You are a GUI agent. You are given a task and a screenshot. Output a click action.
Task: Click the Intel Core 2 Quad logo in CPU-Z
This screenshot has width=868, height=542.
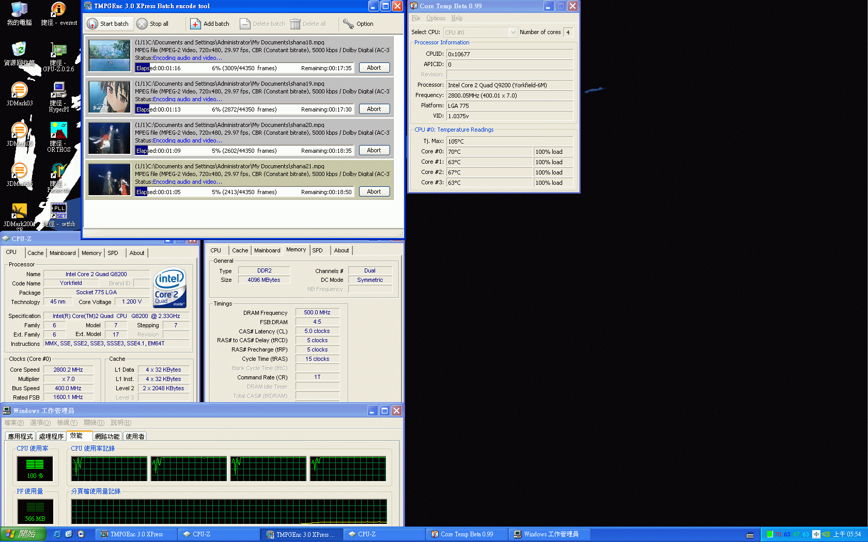169,288
